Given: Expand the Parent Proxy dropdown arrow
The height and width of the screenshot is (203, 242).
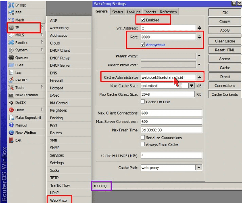Looking at the screenshot, I should [199, 56].
